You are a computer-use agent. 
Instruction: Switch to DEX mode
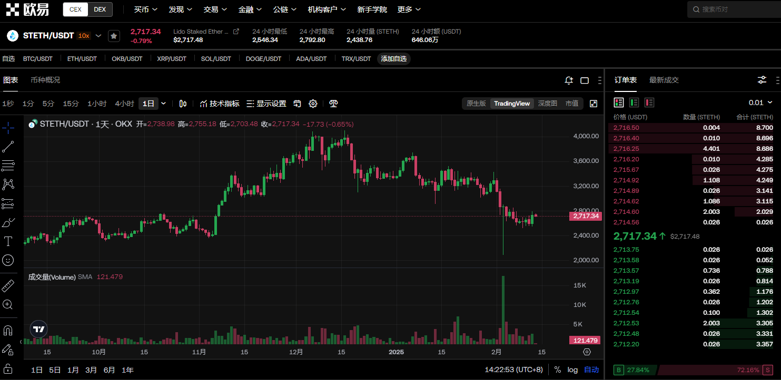[100, 9]
